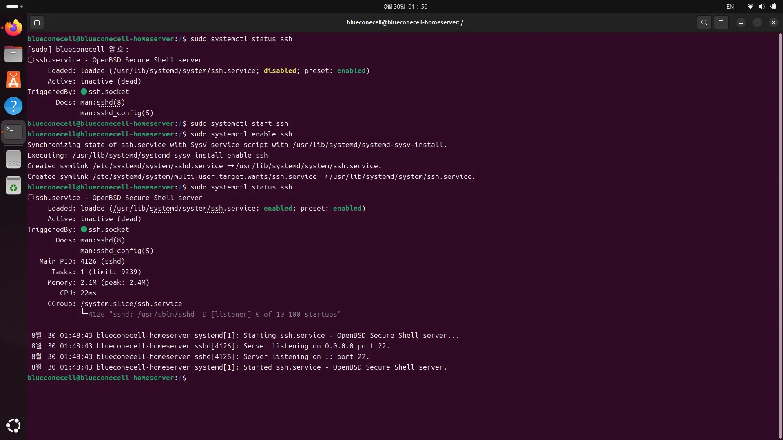Open the calendar from clock display

405,7
